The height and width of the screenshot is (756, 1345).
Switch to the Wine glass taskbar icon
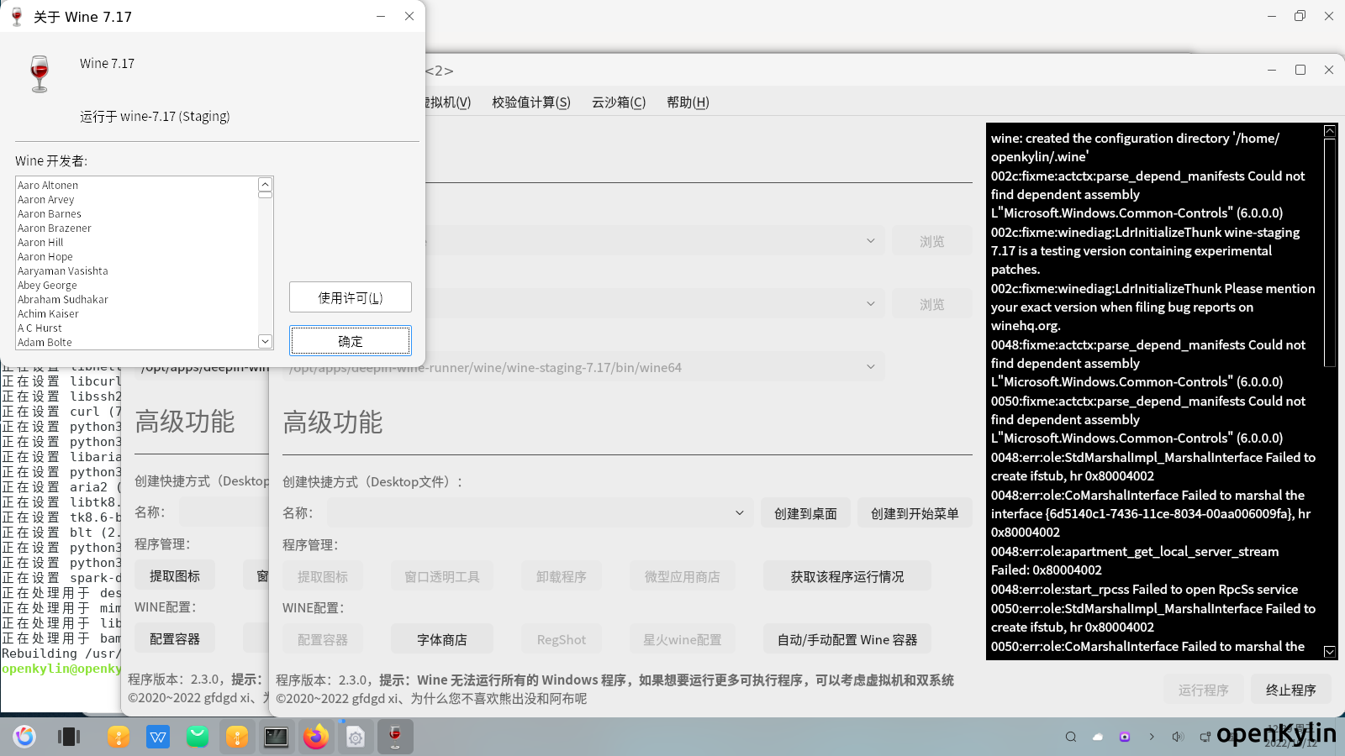coord(395,737)
